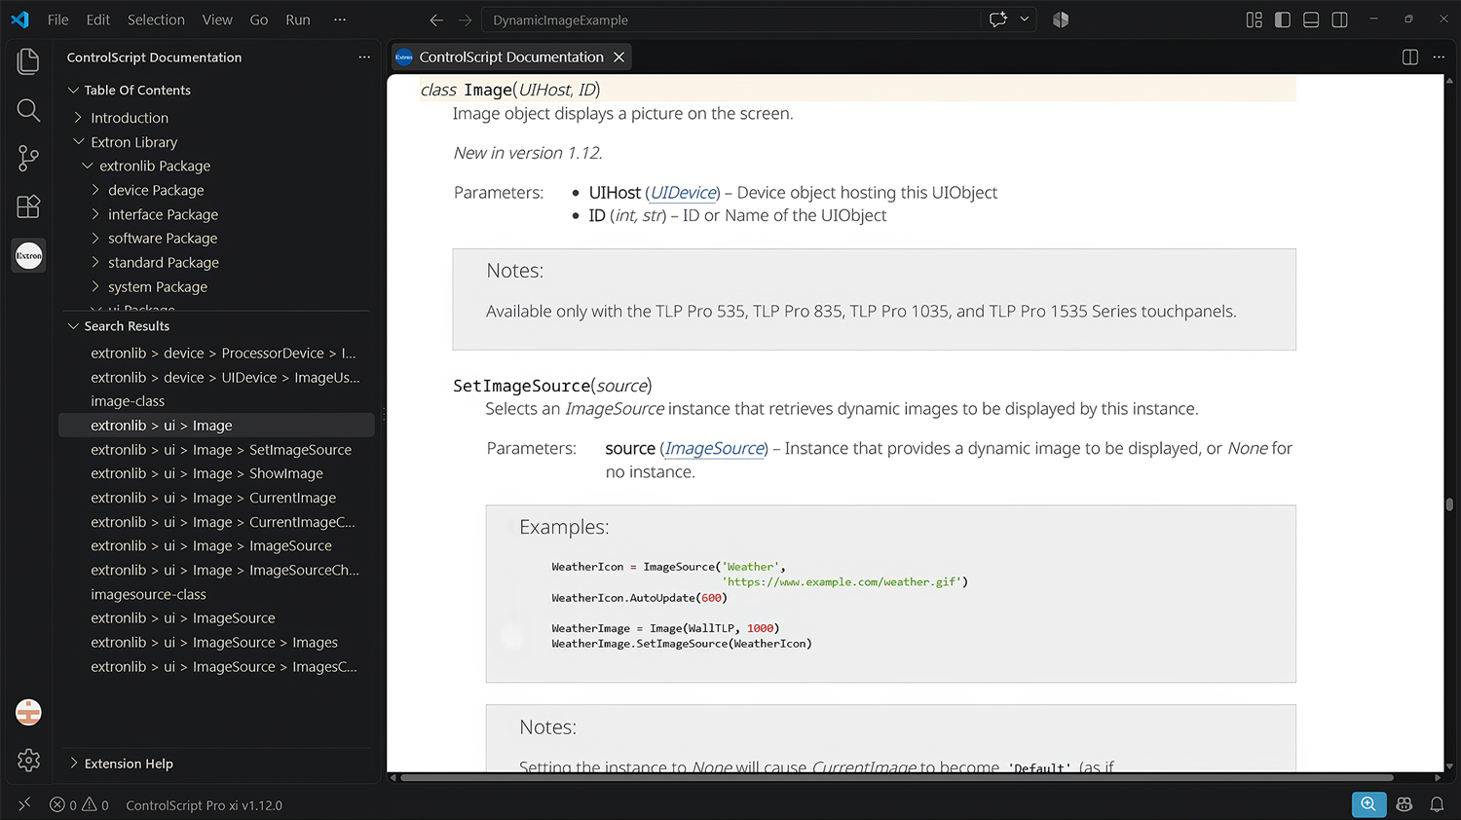Open search result Image > CurrentImage
The image size is (1461, 820).
[x=217, y=498]
